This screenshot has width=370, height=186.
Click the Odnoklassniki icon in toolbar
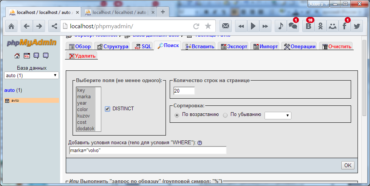pos(320,26)
